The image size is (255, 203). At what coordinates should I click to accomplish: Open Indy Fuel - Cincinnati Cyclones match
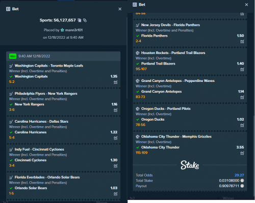(39, 150)
